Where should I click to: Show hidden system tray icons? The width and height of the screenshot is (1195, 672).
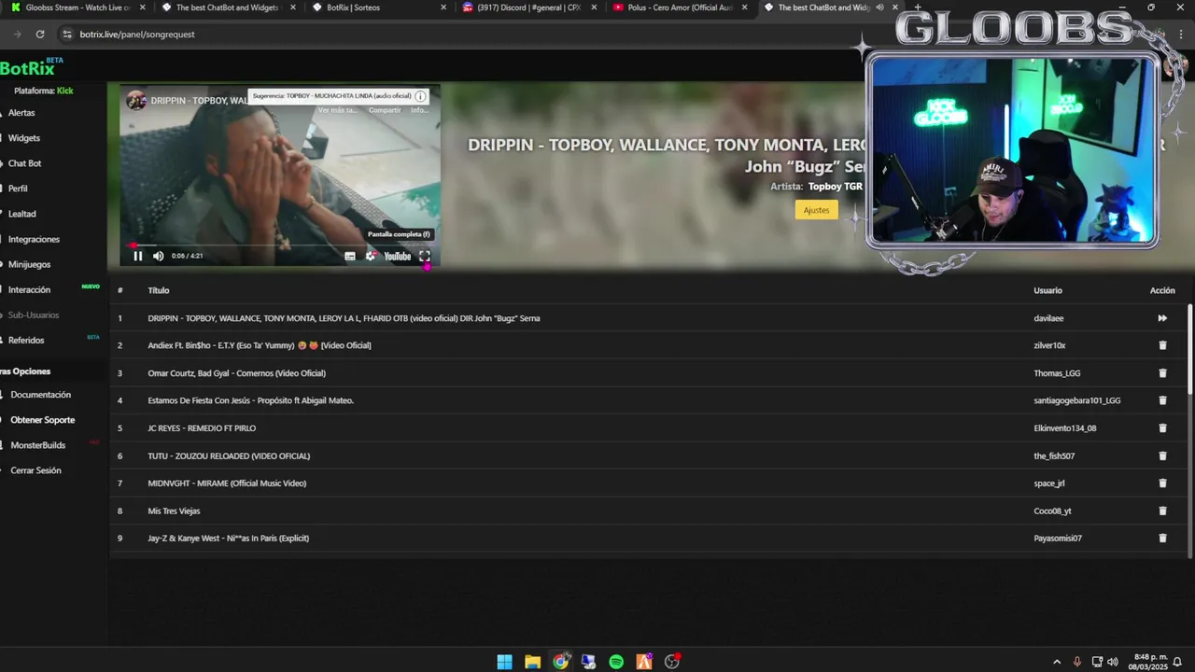coord(1057,662)
